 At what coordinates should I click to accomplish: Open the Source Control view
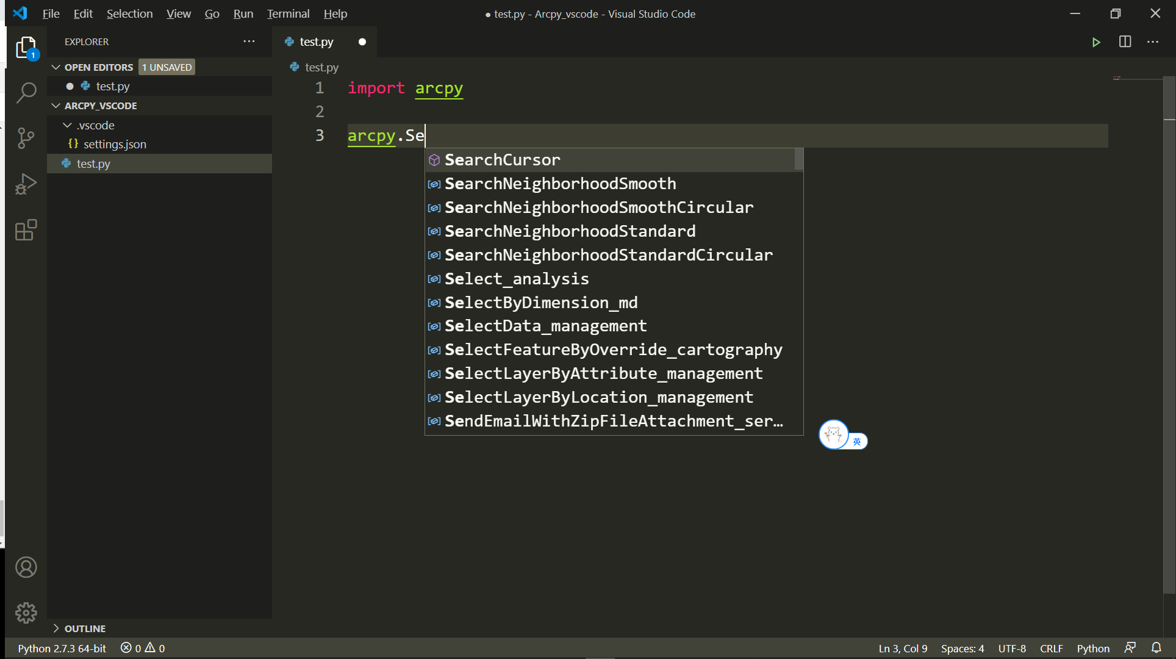26,139
